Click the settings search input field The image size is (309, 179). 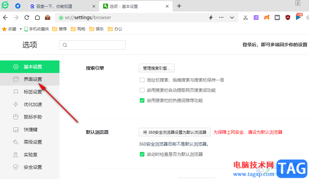click(x=93, y=45)
